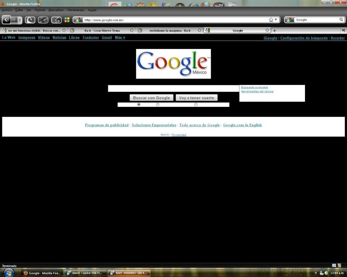Open the Búsqueda avanzada link
Image resolution: width=347 pixels, height=277 pixels.
(x=254, y=87)
